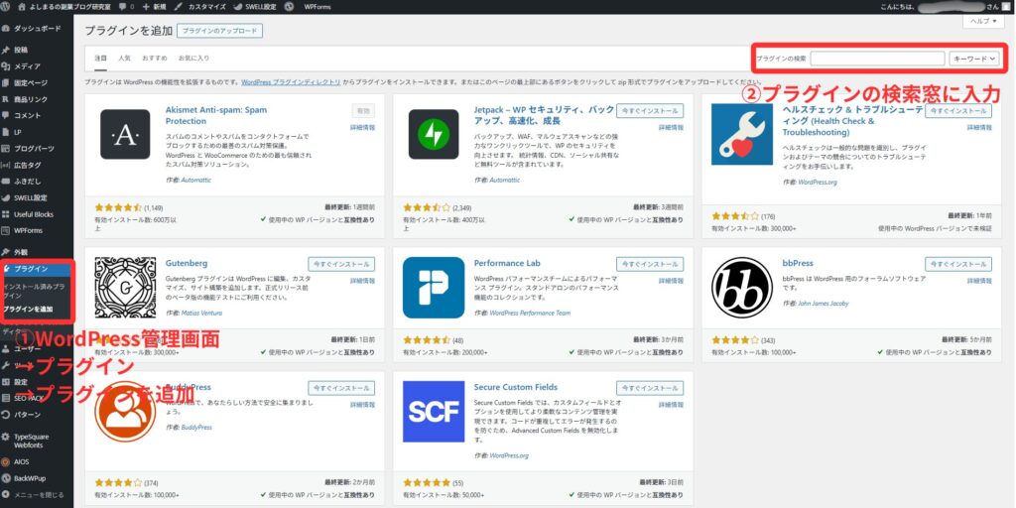
Task: Select the bbPress plugin logo
Action: 742,288
